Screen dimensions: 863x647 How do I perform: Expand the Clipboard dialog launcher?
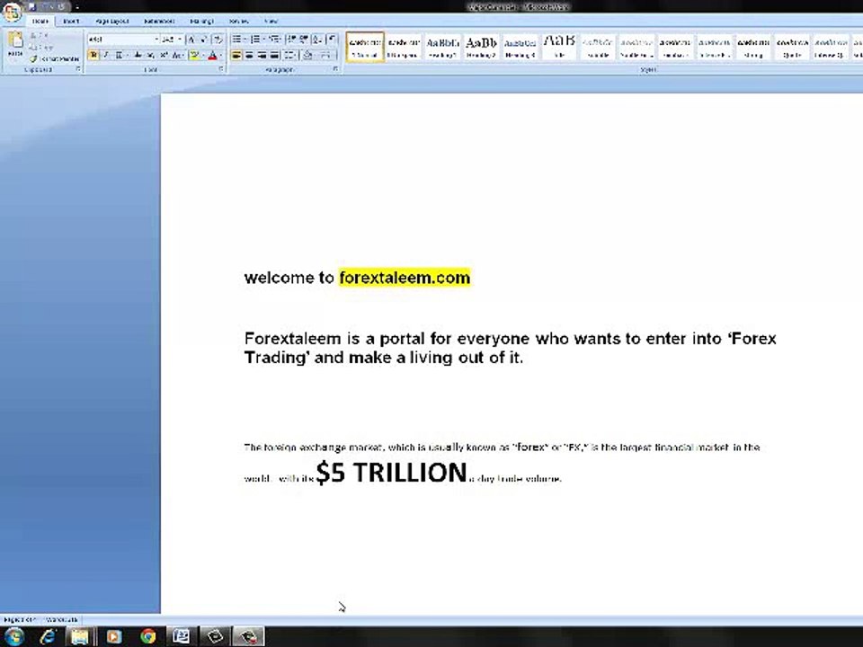pyautogui.click(x=77, y=69)
